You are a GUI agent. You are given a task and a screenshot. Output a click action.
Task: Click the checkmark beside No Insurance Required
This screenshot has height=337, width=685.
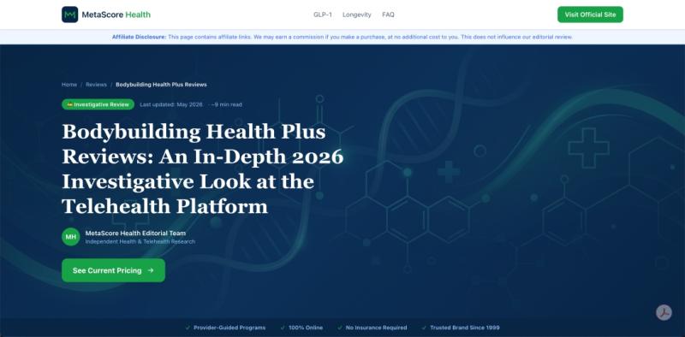point(340,328)
